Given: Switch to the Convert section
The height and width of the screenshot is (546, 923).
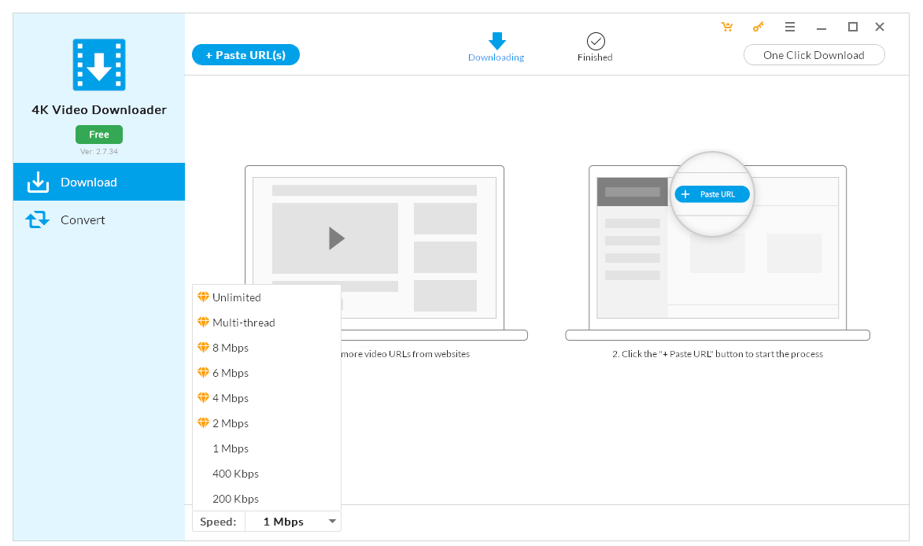Looking at the screenshot, I should click(80, 220).
